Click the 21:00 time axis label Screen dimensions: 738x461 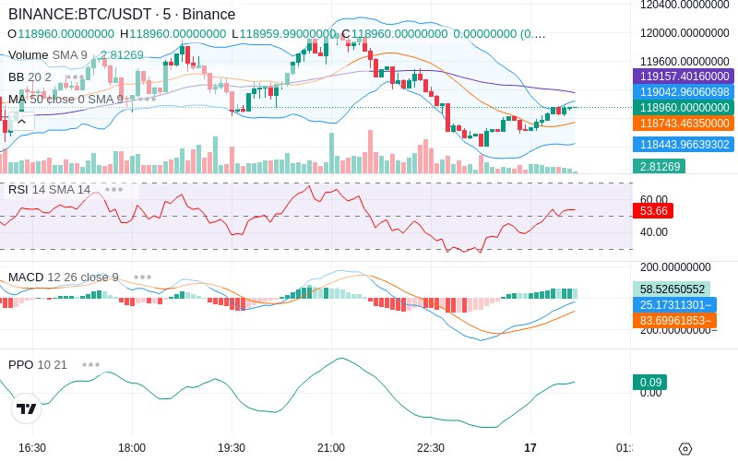[x=331, y=448]
